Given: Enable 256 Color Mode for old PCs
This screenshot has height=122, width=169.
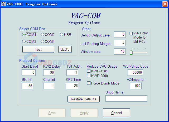Looking at the screenshot, I should 131,33.
